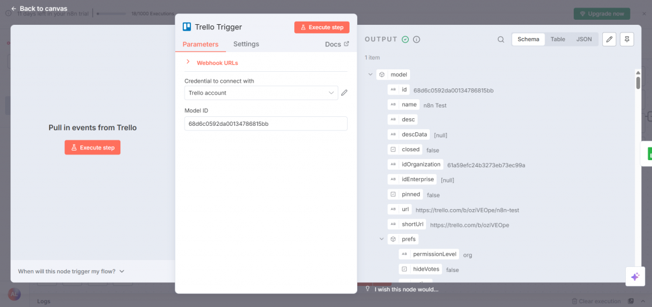Switch output to Table view
The height and width of the screenshot is (307, 652).
[558, 39]
